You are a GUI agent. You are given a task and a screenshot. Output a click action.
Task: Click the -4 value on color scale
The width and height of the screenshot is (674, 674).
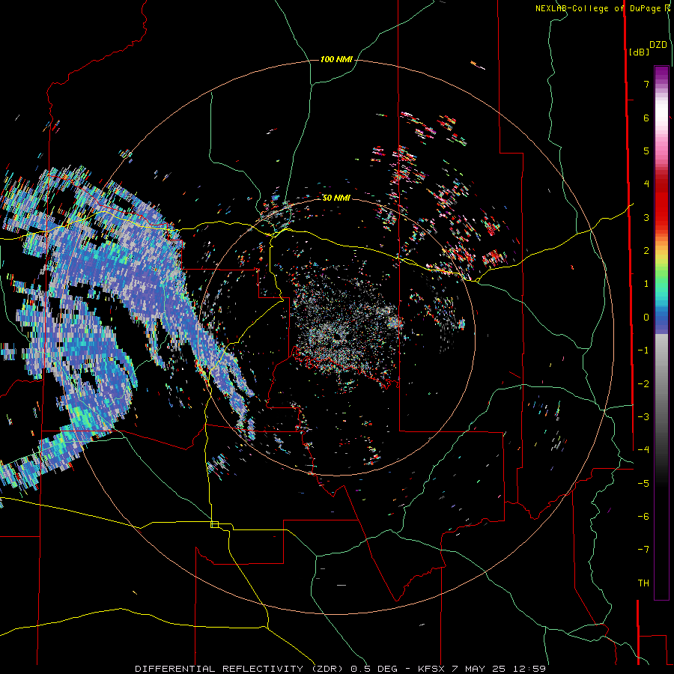coord(643,450)
